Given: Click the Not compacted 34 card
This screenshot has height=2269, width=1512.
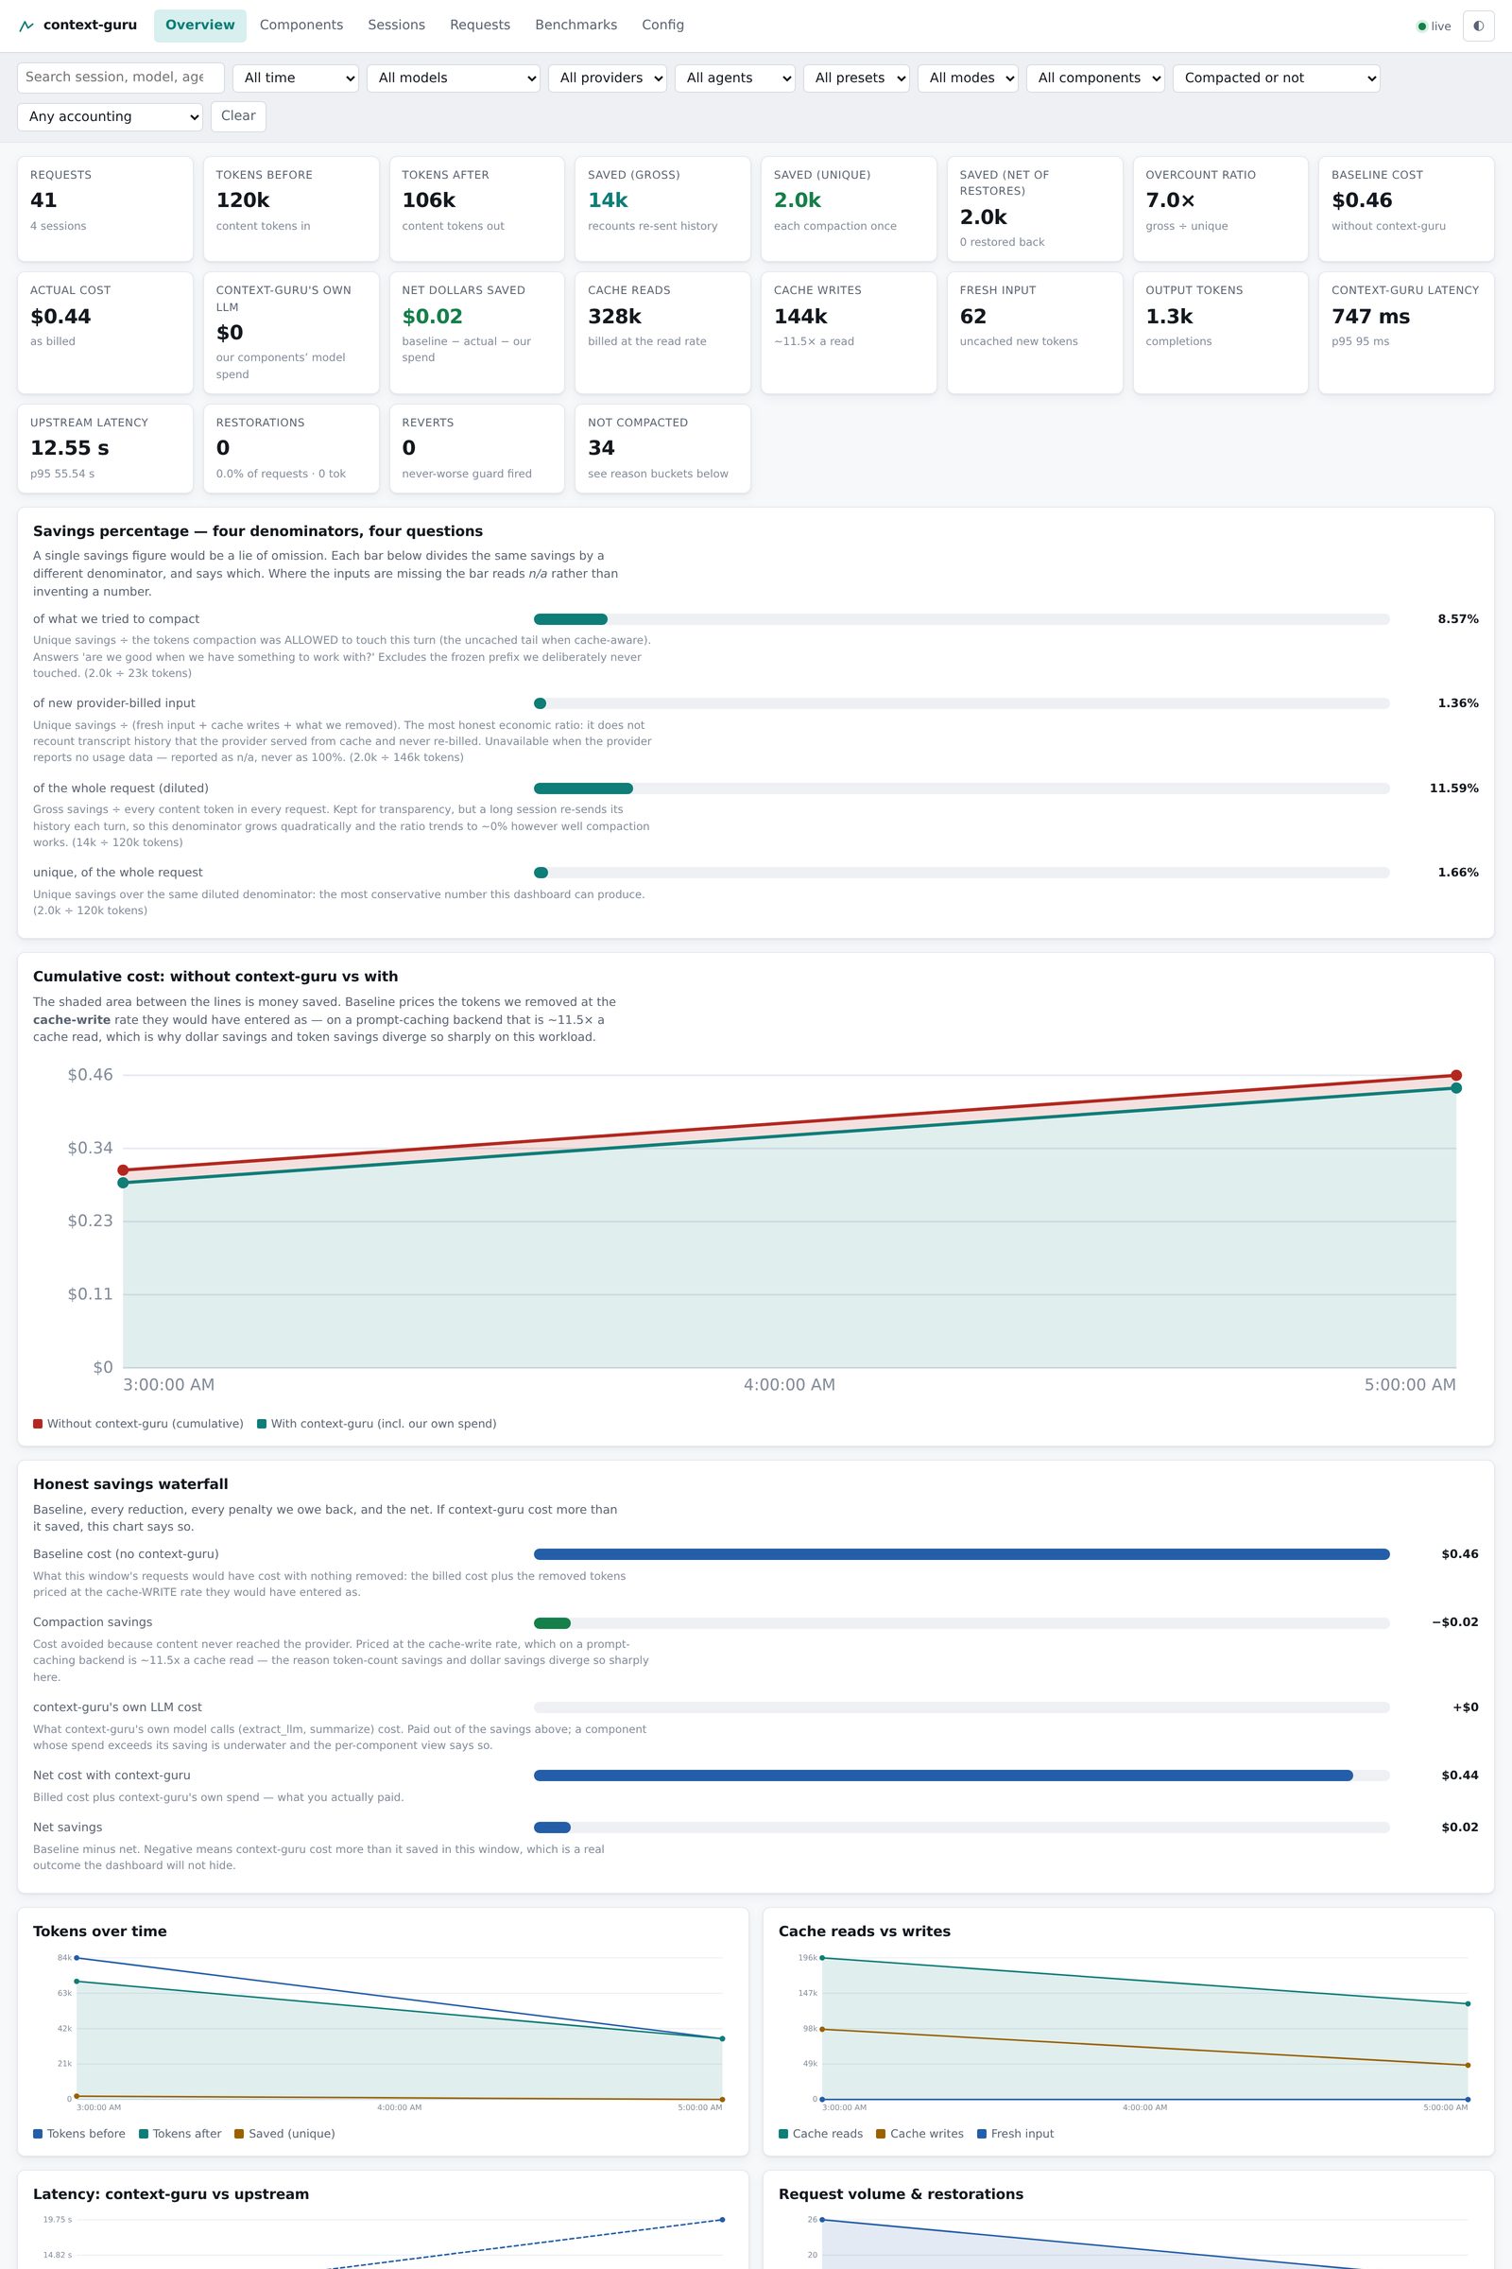Looking at the screenshot, I should click(x=662, y=447).
